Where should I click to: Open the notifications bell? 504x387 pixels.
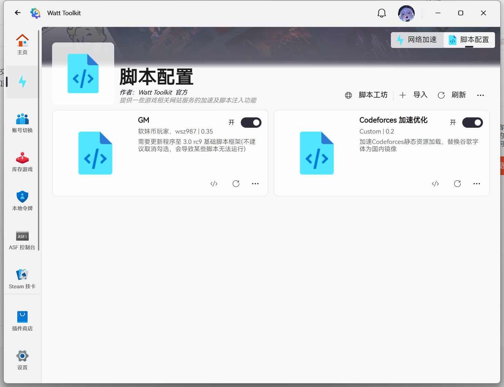(382, 13)
